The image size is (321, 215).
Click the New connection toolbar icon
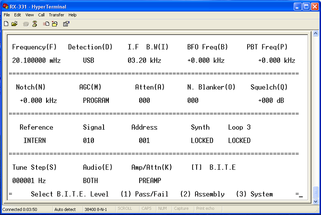(x=6, y=24)
